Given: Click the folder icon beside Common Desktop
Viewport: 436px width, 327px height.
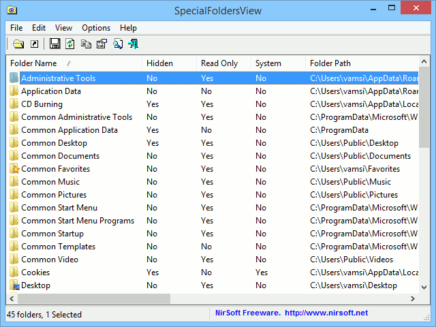Looking at the screenshot, I should [14, 143].
